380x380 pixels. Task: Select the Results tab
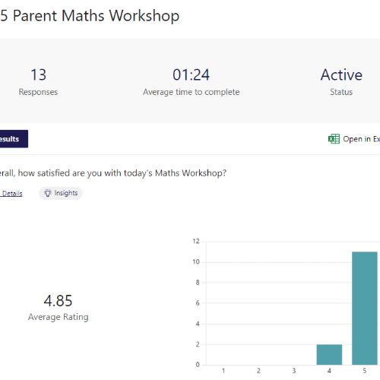point(14,139)
